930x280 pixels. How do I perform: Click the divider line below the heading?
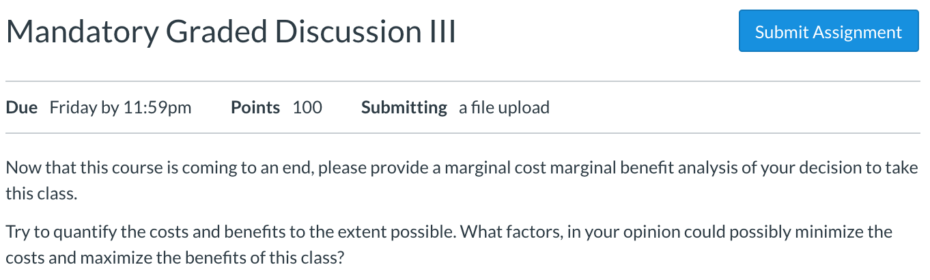point(463,81)
